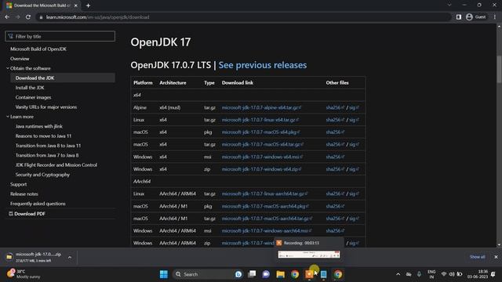
Task: Open sha256 for Windows AArch64 msi
Action: (335, 231)
